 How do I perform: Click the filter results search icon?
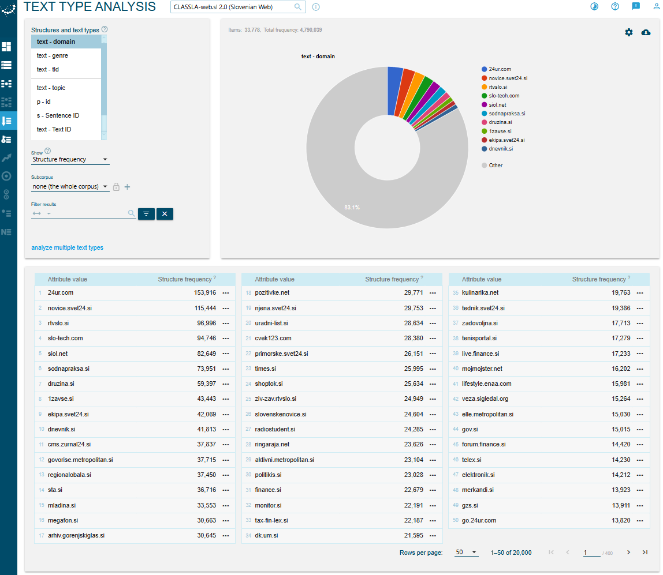[x=132, y=213]
